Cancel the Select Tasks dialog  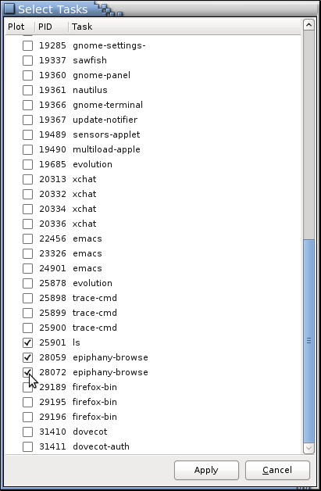pyautogui.click(x=277, y=470)
